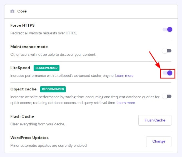Screen dimensions: 182x157
Task: Click the Force HTTPS setting title
Action: tap(23, 25)
